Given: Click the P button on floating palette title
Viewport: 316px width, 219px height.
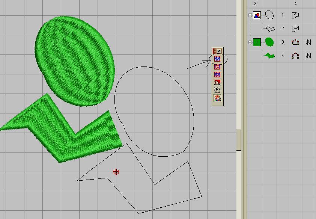Looking at the screenshot, I should (215, 51).
